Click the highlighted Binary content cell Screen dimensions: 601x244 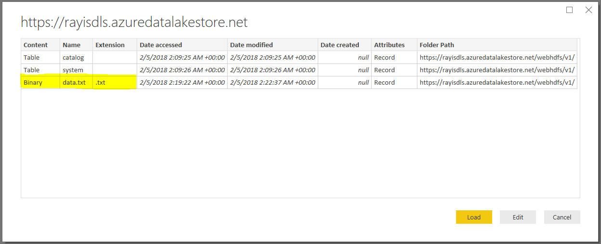click(x=33, y=82)
